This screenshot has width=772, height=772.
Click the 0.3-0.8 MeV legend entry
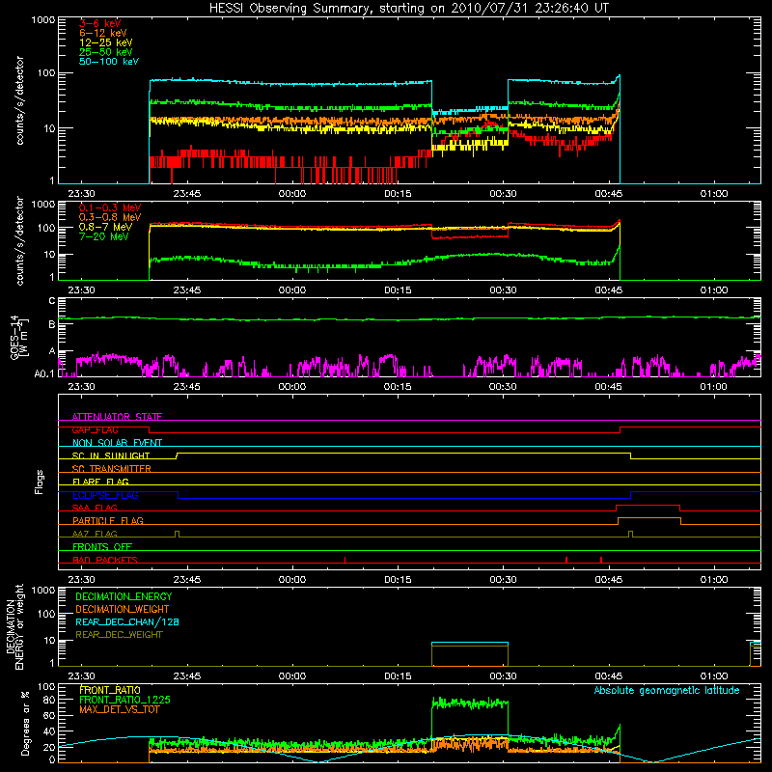click(110, 217)
